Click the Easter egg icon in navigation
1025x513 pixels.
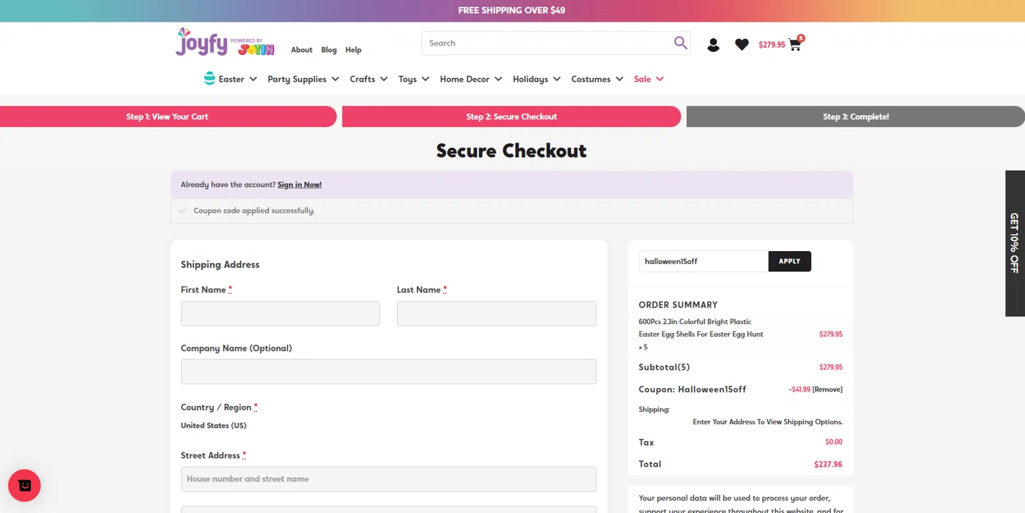[210, 78]
